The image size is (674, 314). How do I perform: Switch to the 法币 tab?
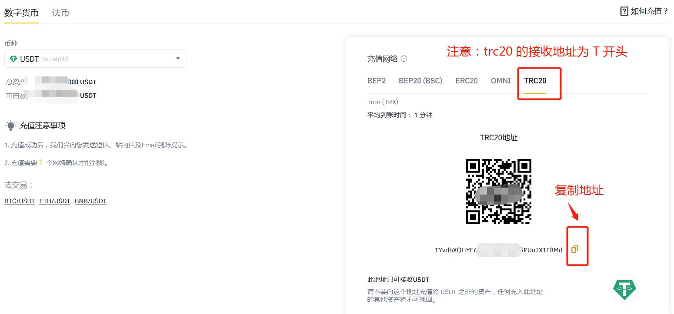(60, 13)
